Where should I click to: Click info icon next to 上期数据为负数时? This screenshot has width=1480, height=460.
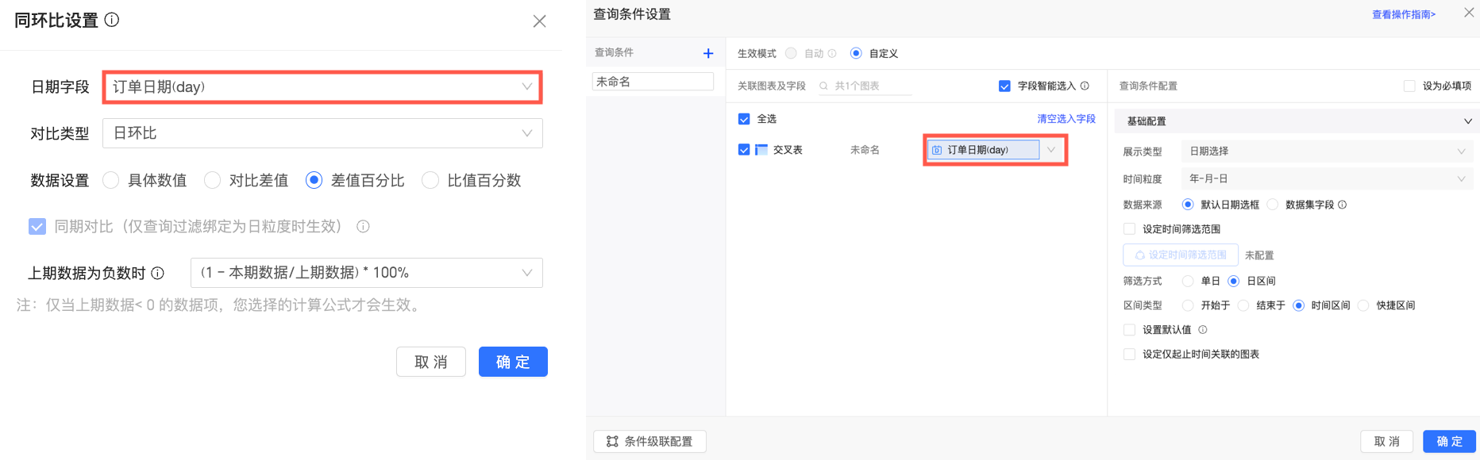[x=158, y=274]
